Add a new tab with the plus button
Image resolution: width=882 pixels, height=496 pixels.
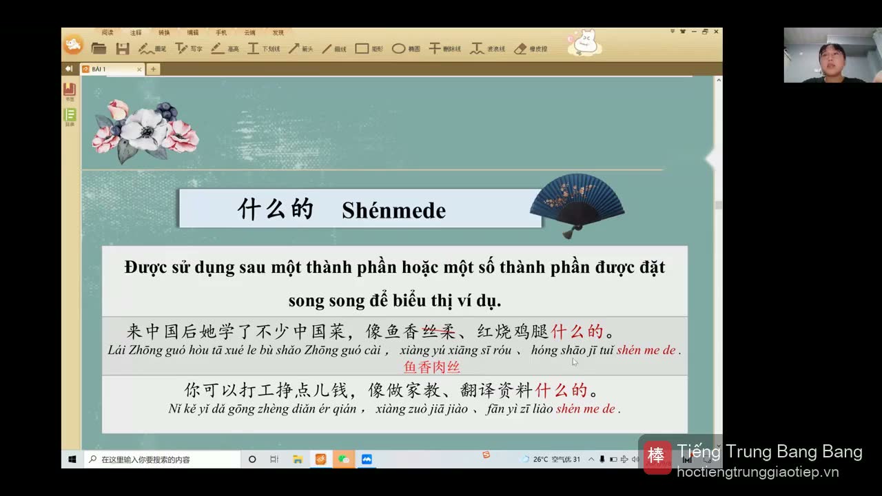coord(154,69)
